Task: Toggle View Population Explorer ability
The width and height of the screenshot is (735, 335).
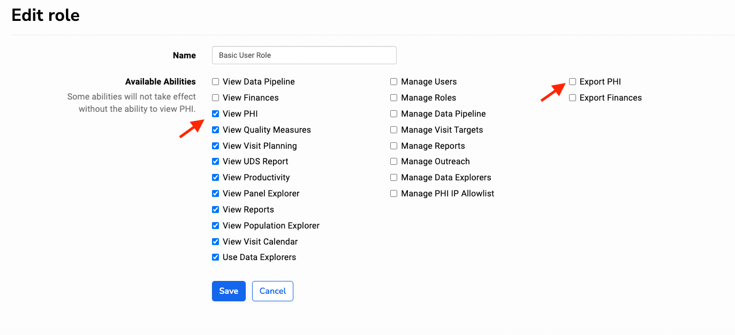Action: pos(215,225)
